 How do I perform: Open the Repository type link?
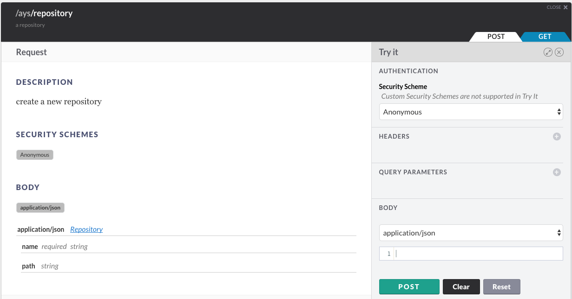click(86, 229)
